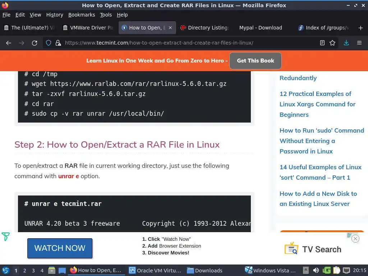368x276 pixels.
Task: View site security padlock info
Action: [x=58, y=43]
